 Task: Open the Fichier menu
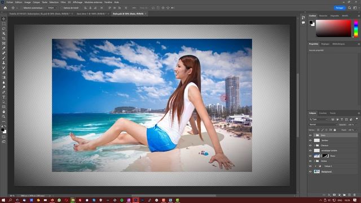click(x=10, y=2)
